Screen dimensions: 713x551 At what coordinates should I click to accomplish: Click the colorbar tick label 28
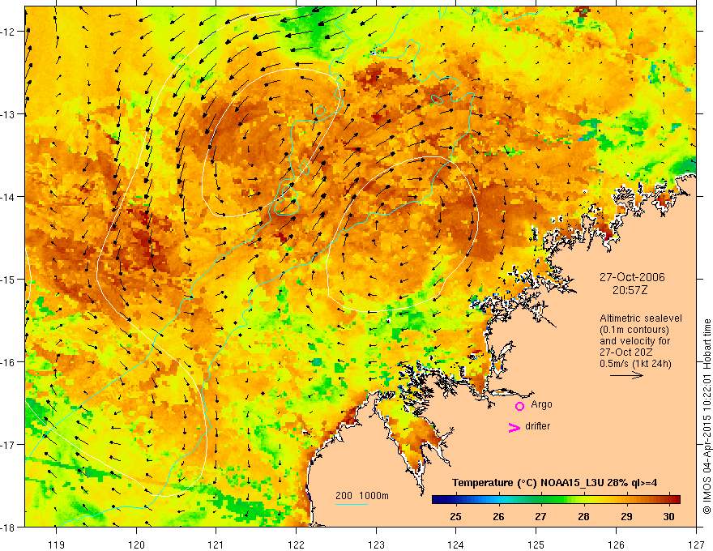pyautogui.click(x=583, y=516)
